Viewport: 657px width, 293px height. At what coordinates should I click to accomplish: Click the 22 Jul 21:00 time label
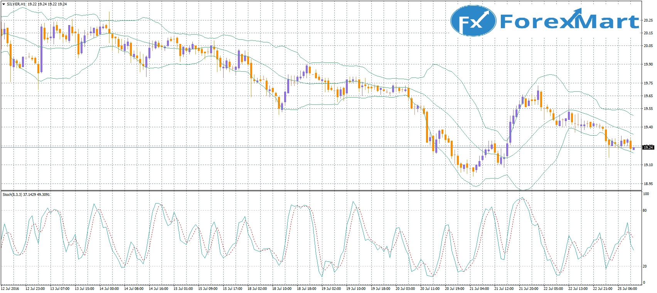pos(603,288)
